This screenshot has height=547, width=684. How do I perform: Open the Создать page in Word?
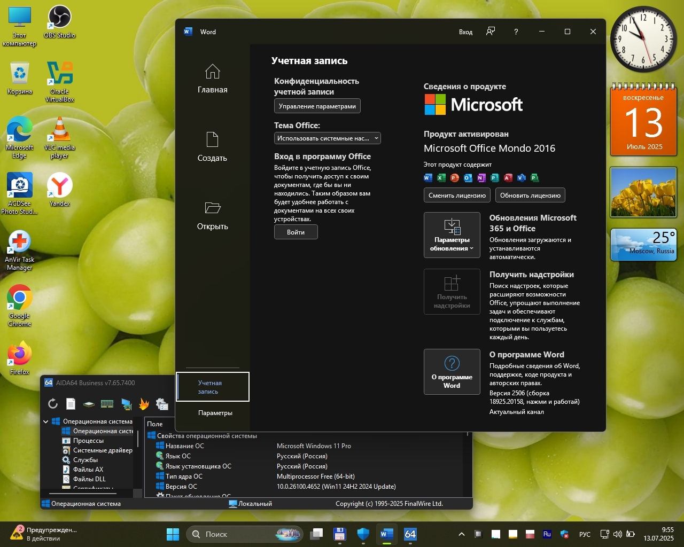213,147
